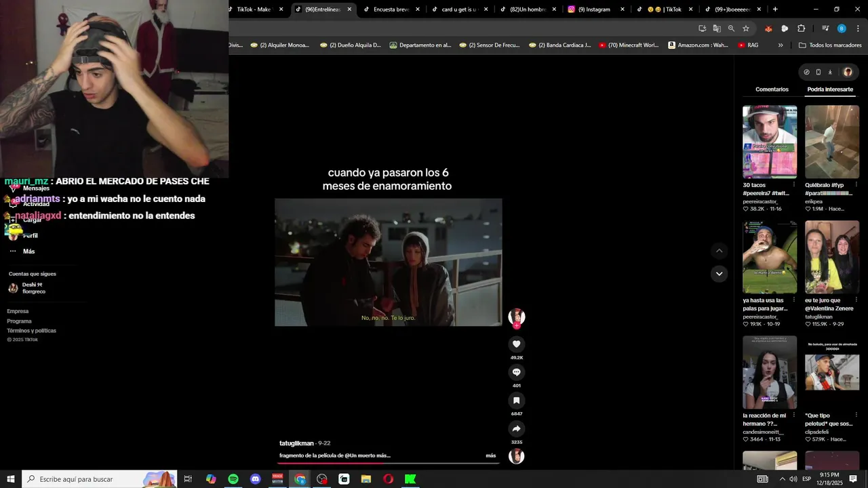Open the 'eu te juro que' video thumbnail
Viewport: 868px width, 488px height.
[832, 257]
